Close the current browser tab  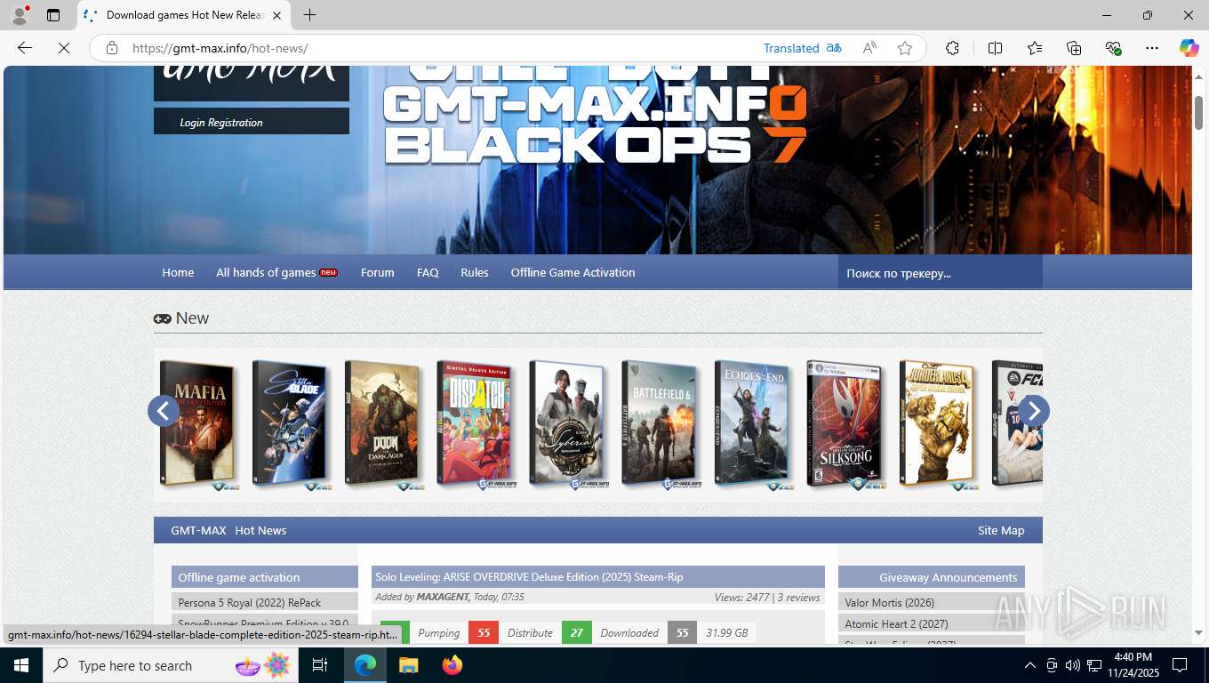pos(276,15)
